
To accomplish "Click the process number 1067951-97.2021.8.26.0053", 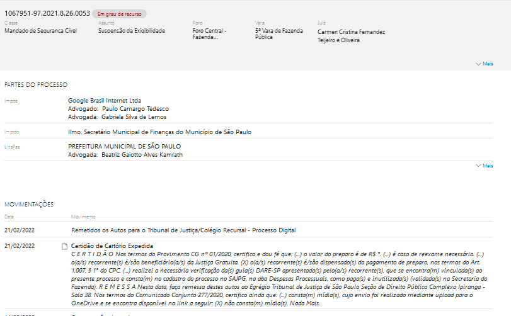I will pos(47,13).
